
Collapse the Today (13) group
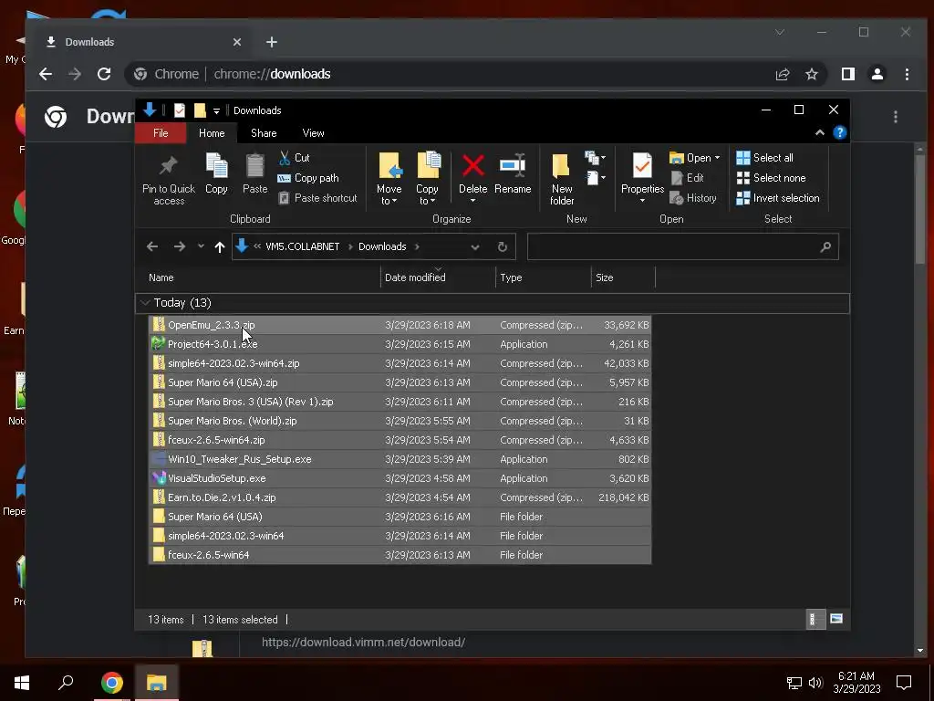[x=145, y=303]
